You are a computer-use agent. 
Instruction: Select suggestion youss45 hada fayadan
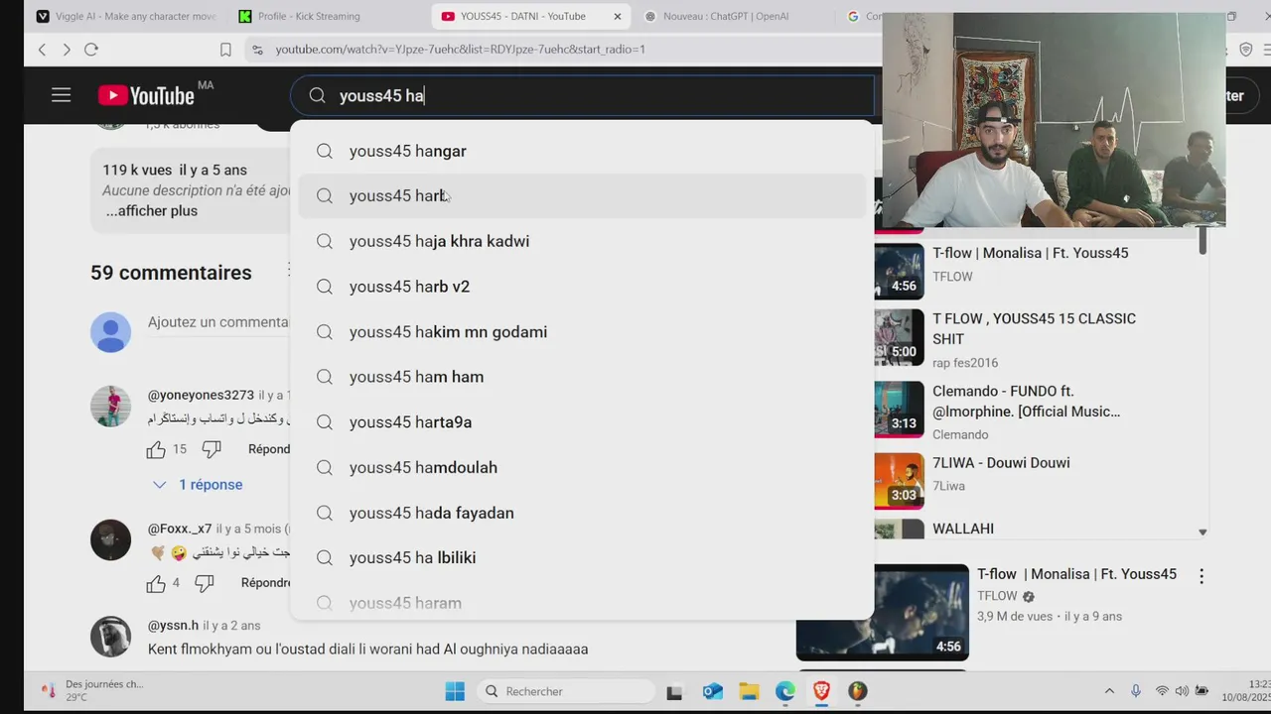581,513
